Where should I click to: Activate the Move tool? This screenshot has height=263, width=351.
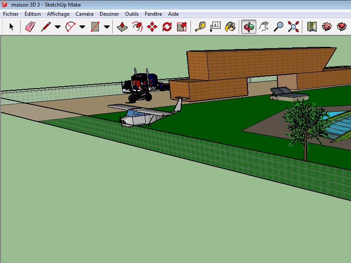pyautogui.click(x=152, y=27)
